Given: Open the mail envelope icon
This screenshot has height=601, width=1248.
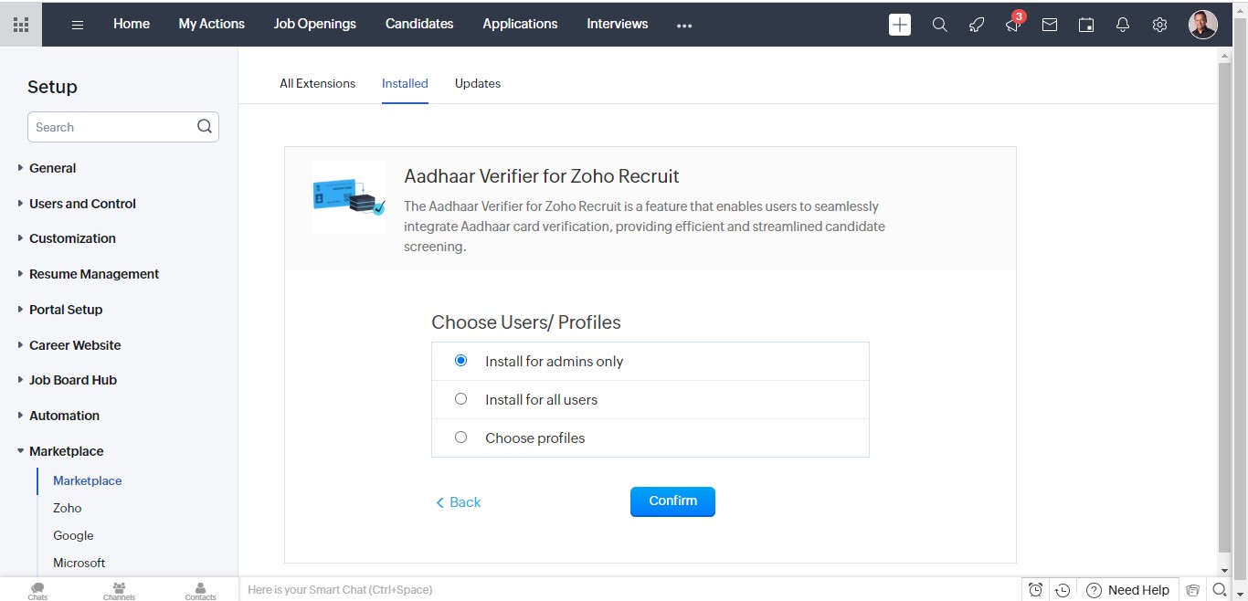Looking at the screenshot, I should coord(1050,25).
